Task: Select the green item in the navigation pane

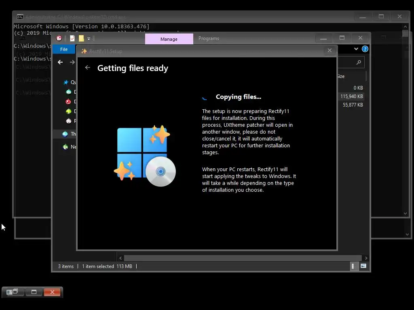Action: (x=69, y=111)
